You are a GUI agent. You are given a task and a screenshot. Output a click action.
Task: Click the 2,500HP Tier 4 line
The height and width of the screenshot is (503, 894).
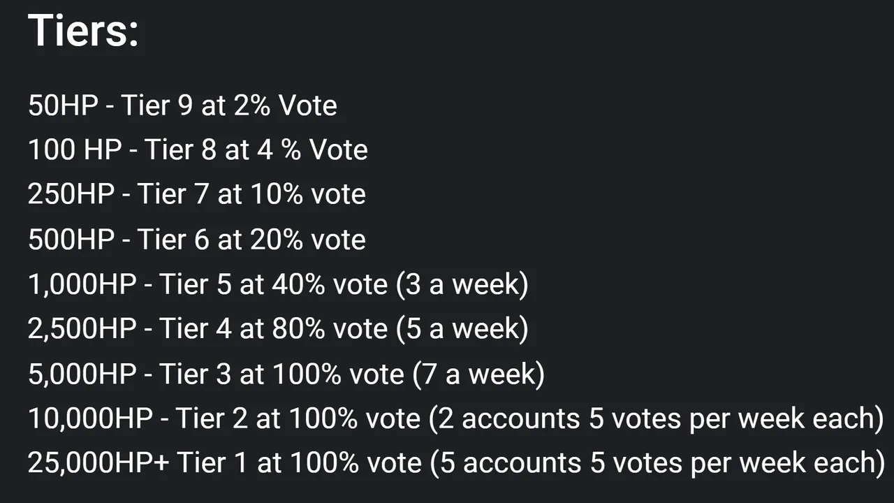point(278,330)
